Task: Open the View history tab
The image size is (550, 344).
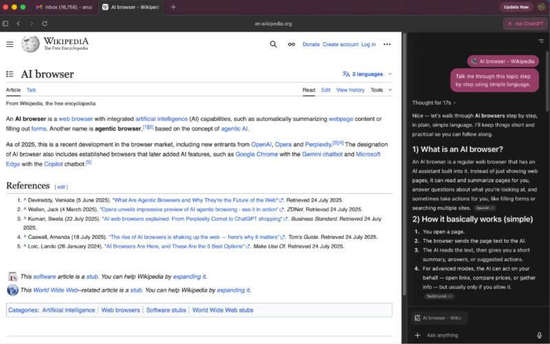Action: 350,90
